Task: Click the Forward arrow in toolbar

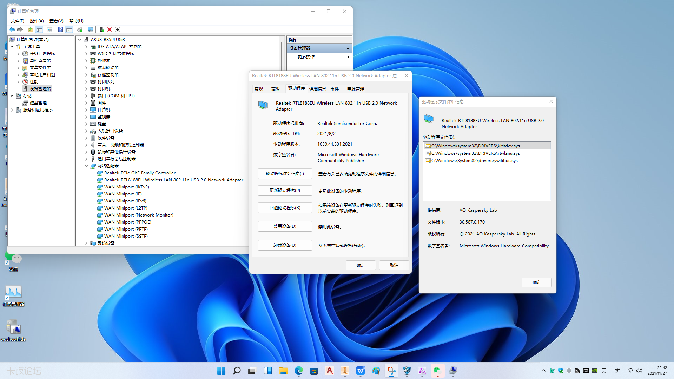Action: (x=20, y=29)
